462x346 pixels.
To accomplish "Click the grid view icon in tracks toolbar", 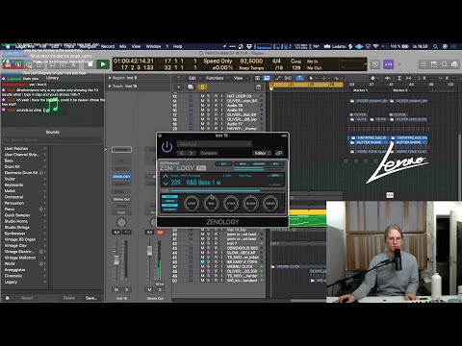I will (x=257, y=78).
